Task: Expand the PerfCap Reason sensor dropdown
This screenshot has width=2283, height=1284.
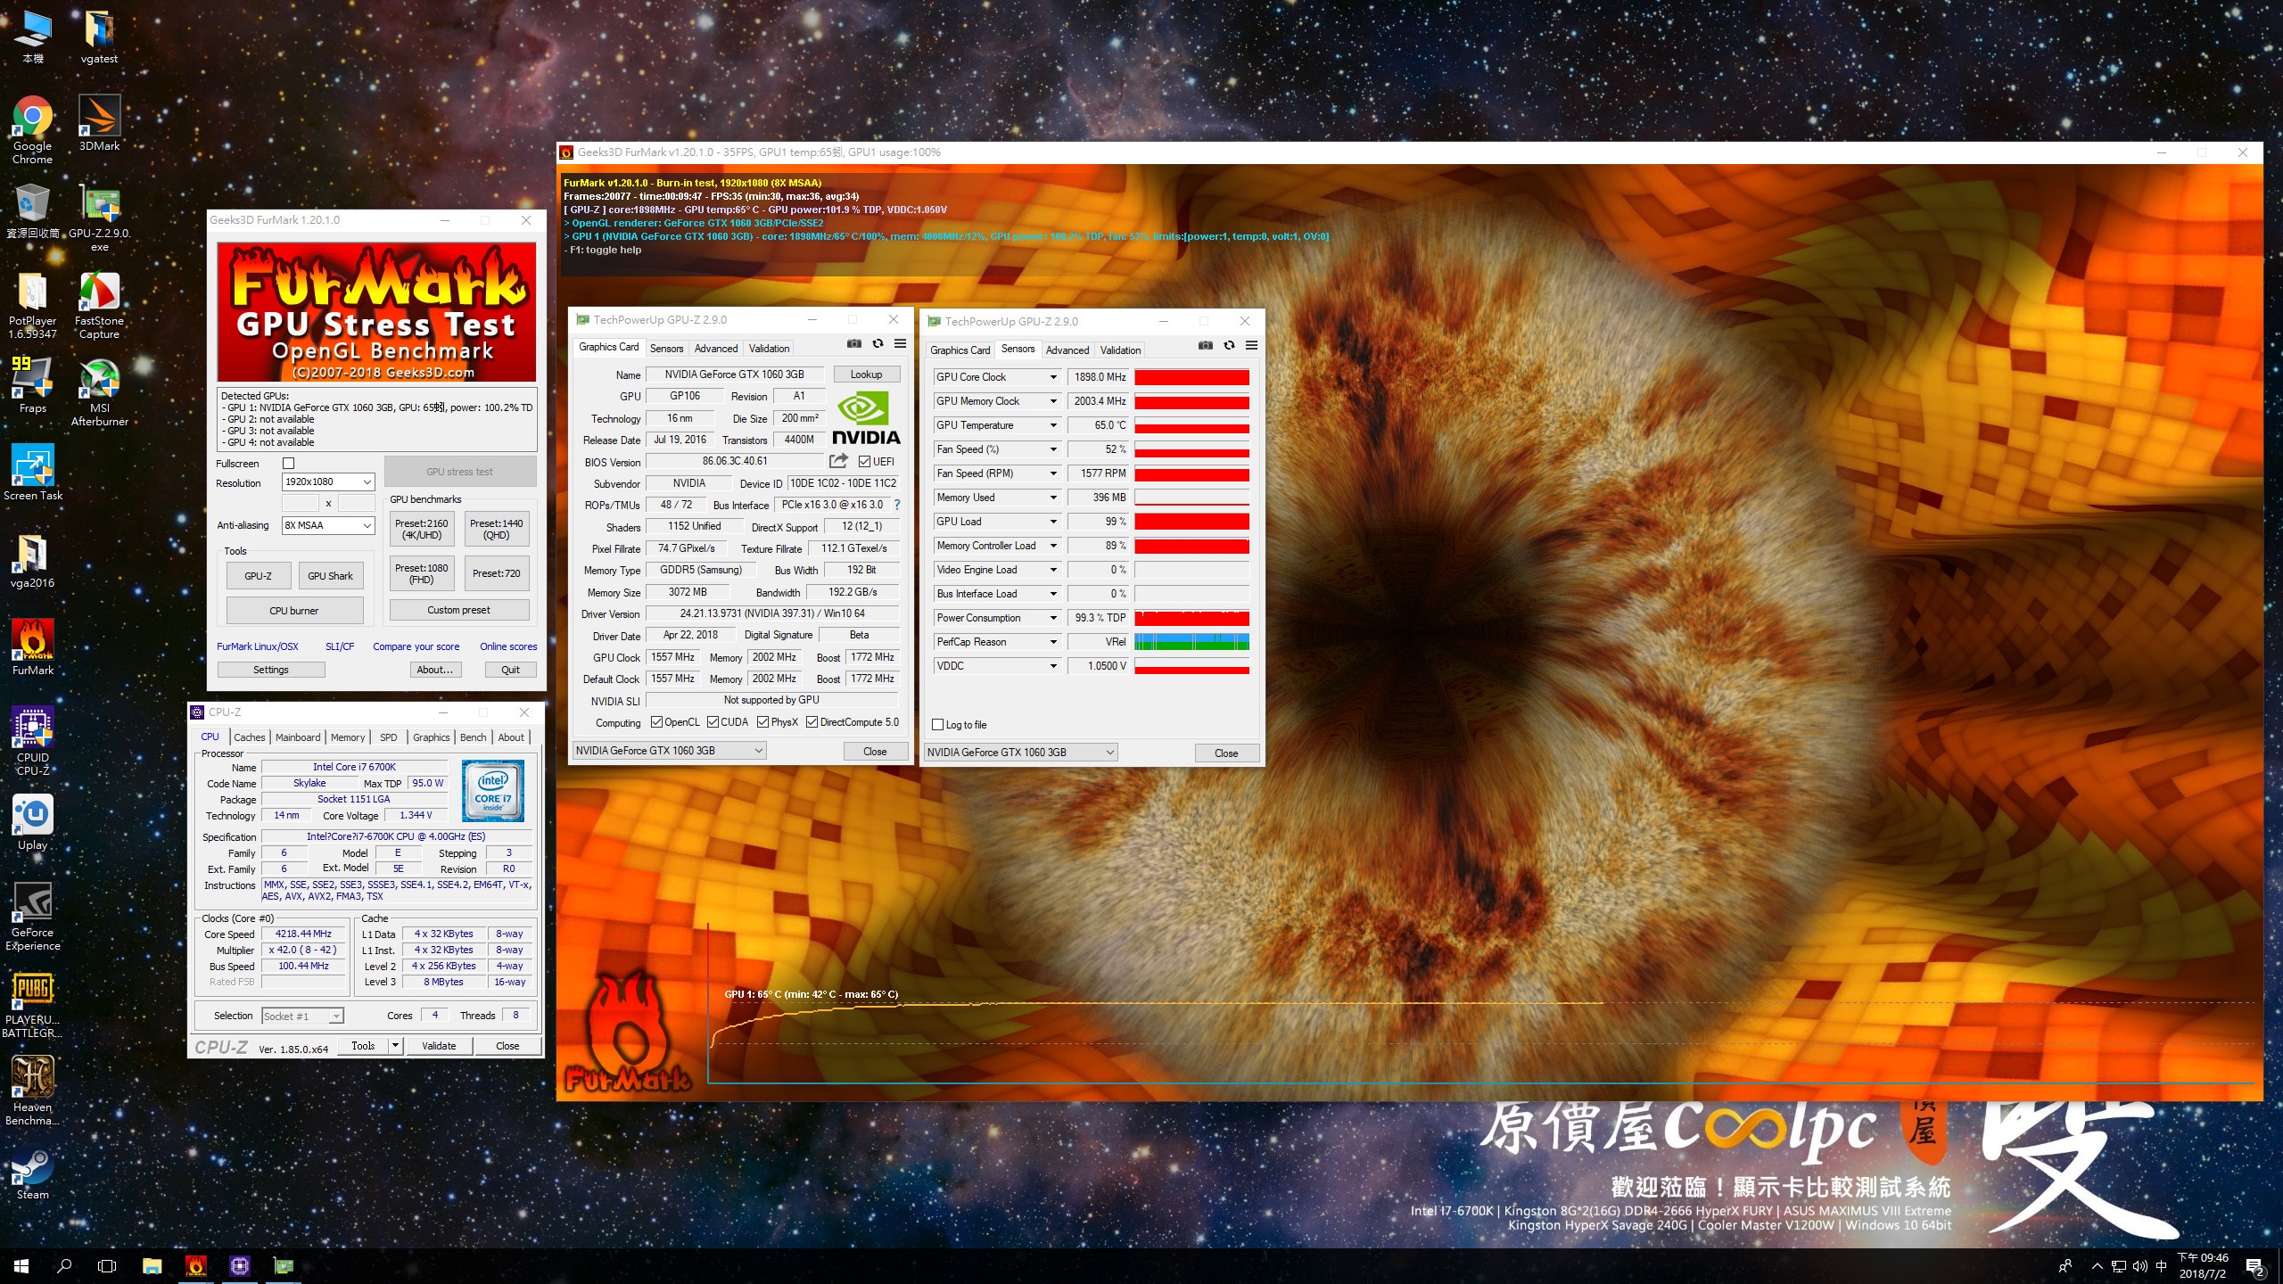Action: [x=1053, y=642]
